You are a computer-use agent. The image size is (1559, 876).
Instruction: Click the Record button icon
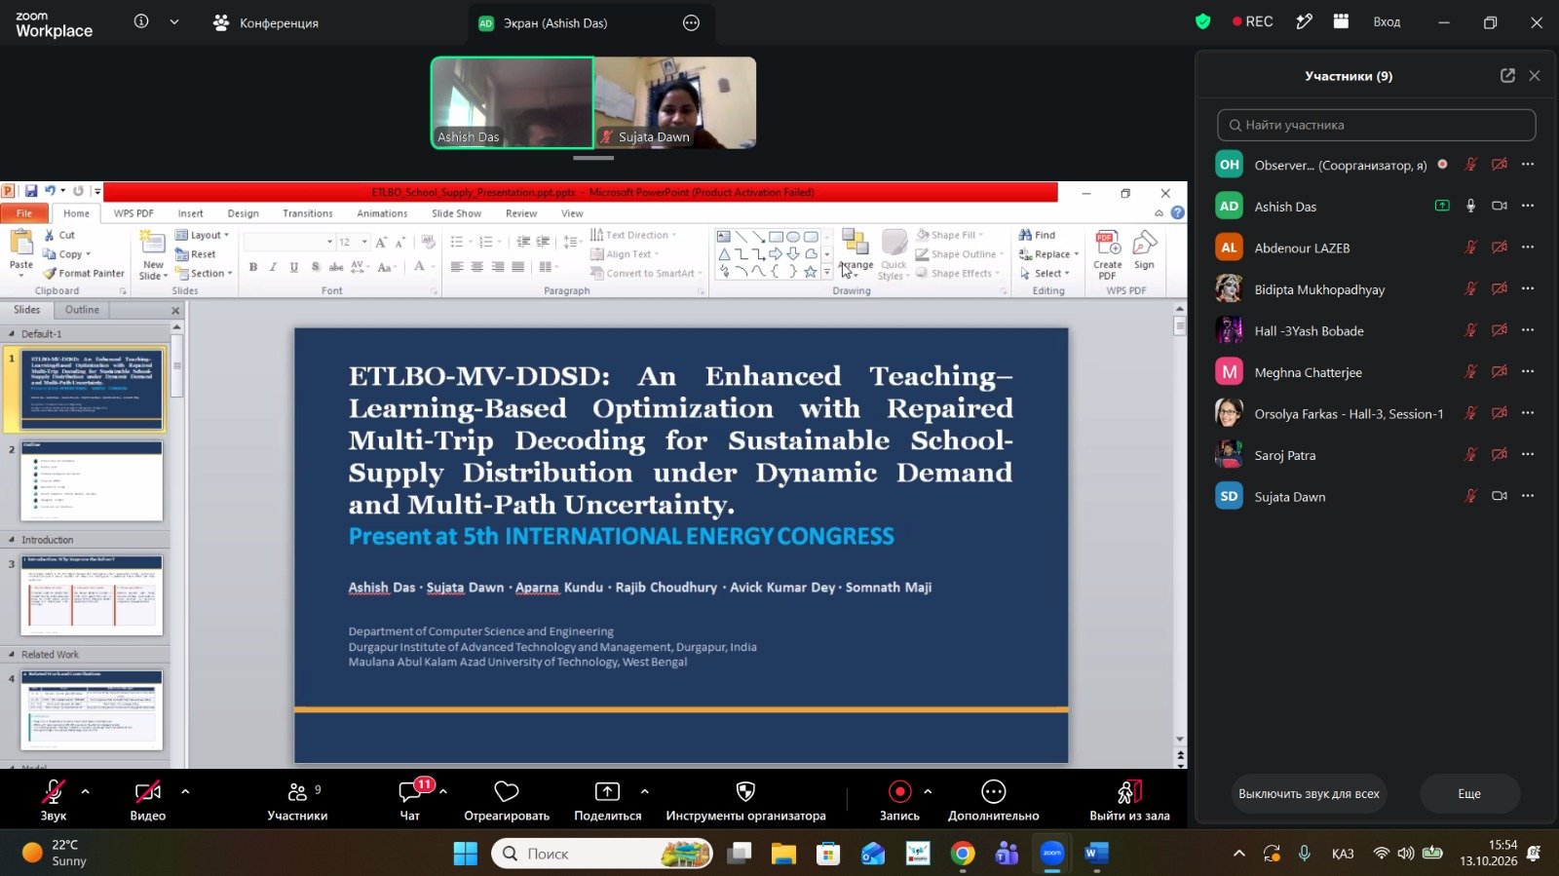[x=899, y=792]
